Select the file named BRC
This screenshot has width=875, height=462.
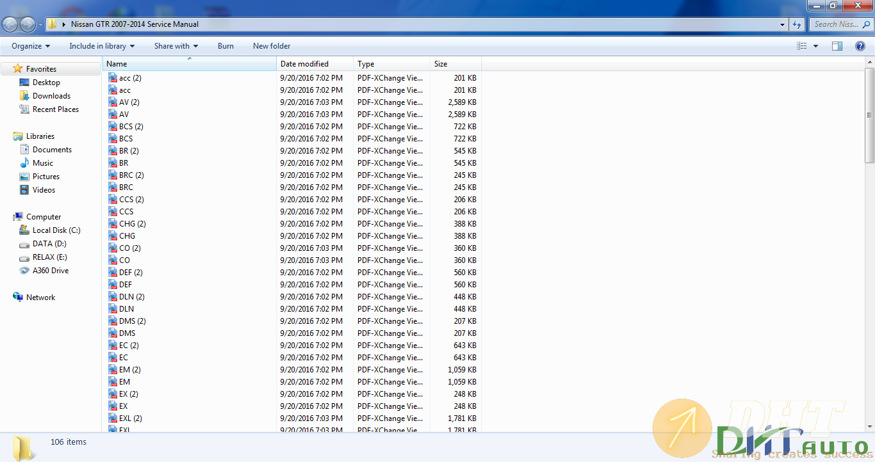click(126, 187)
